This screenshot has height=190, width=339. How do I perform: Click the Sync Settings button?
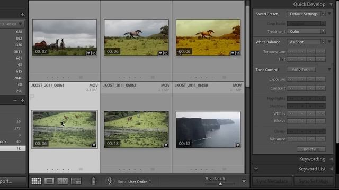pos(314,181)
